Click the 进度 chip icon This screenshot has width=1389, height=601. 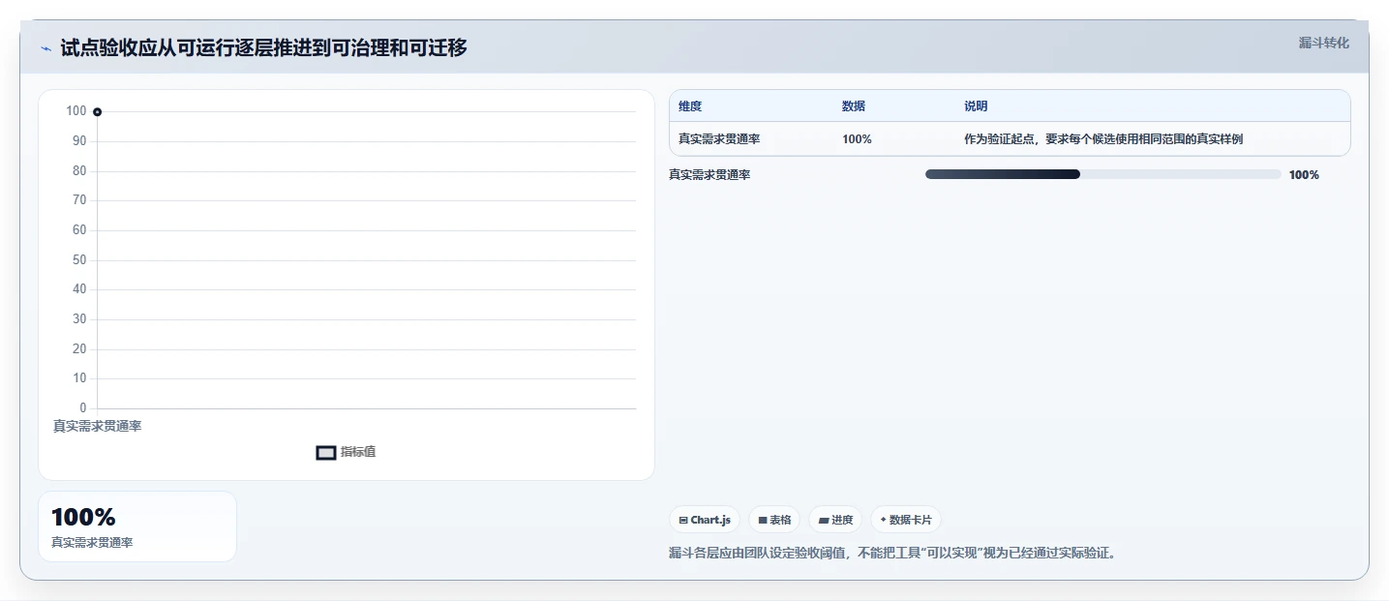pos(824,521)
